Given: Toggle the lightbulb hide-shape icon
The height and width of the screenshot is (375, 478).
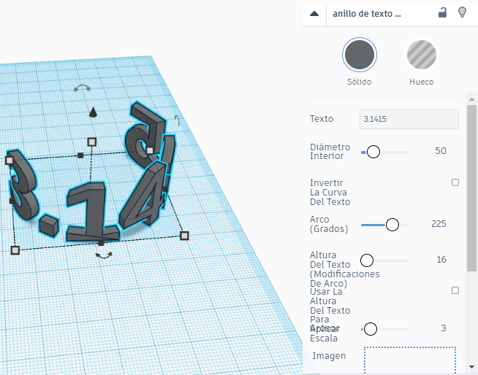Looking at the screenshot, I should (x=462, y=13).
